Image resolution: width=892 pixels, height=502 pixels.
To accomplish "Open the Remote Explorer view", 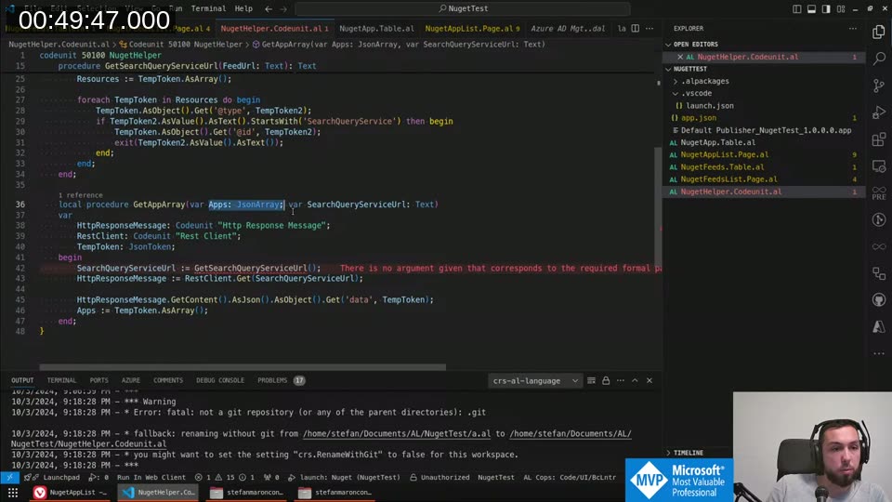I will (879, 166).
